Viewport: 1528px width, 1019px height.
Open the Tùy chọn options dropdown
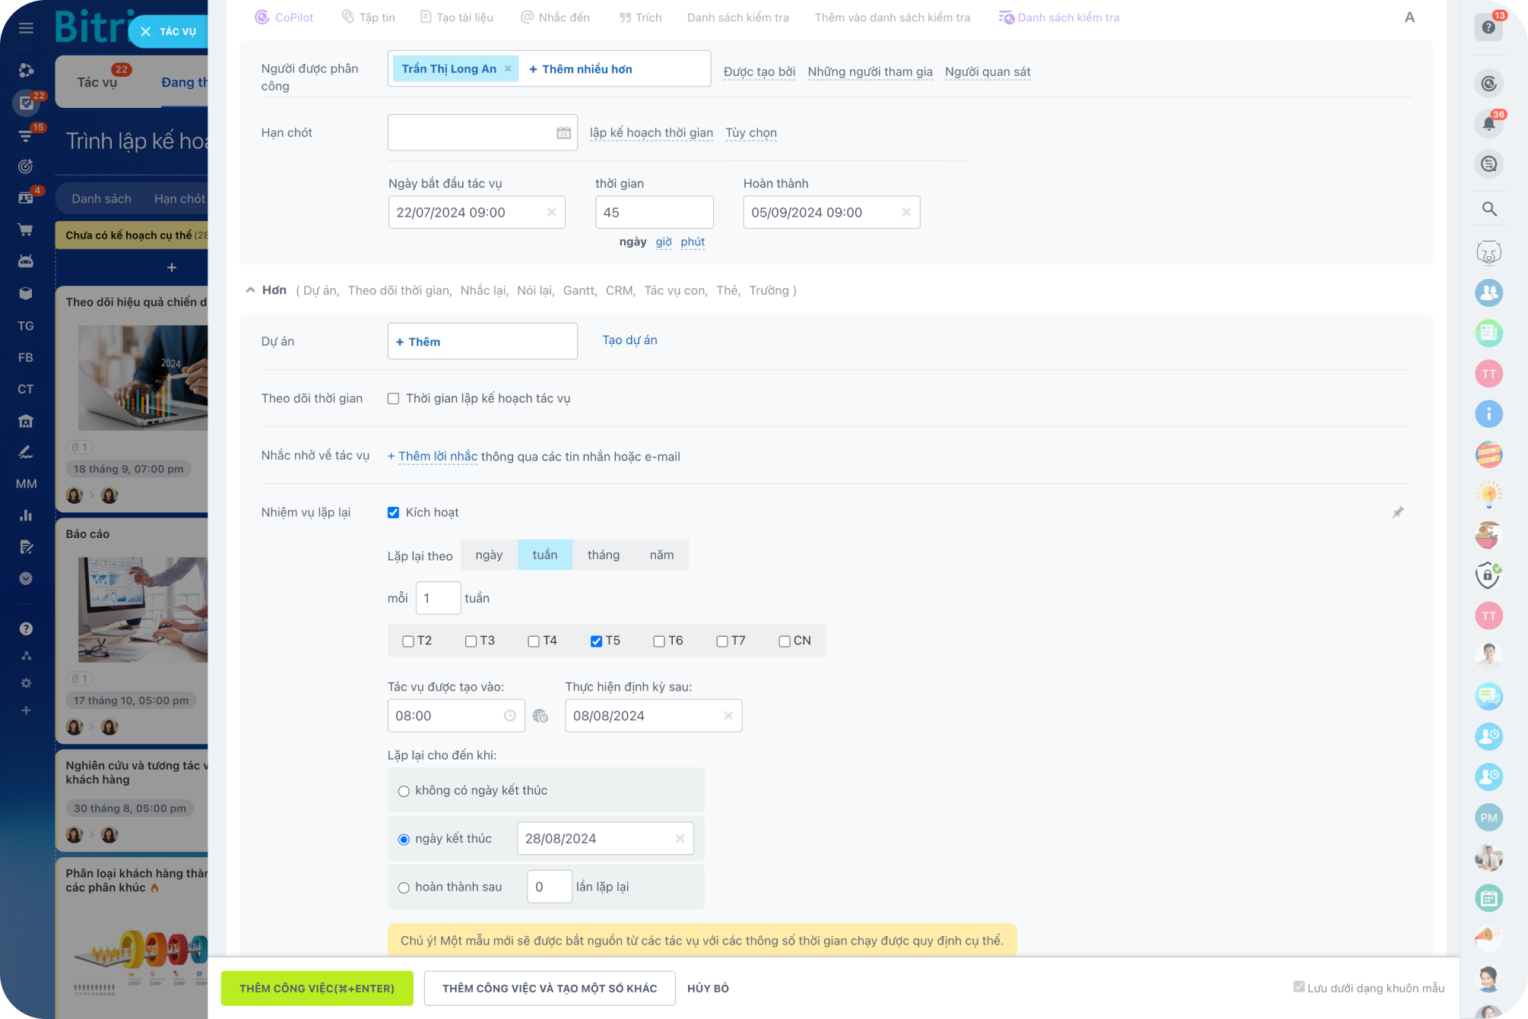[x=750, y=133]
